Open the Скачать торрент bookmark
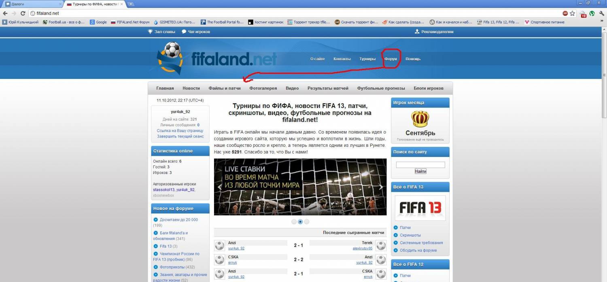 [356, 22]
